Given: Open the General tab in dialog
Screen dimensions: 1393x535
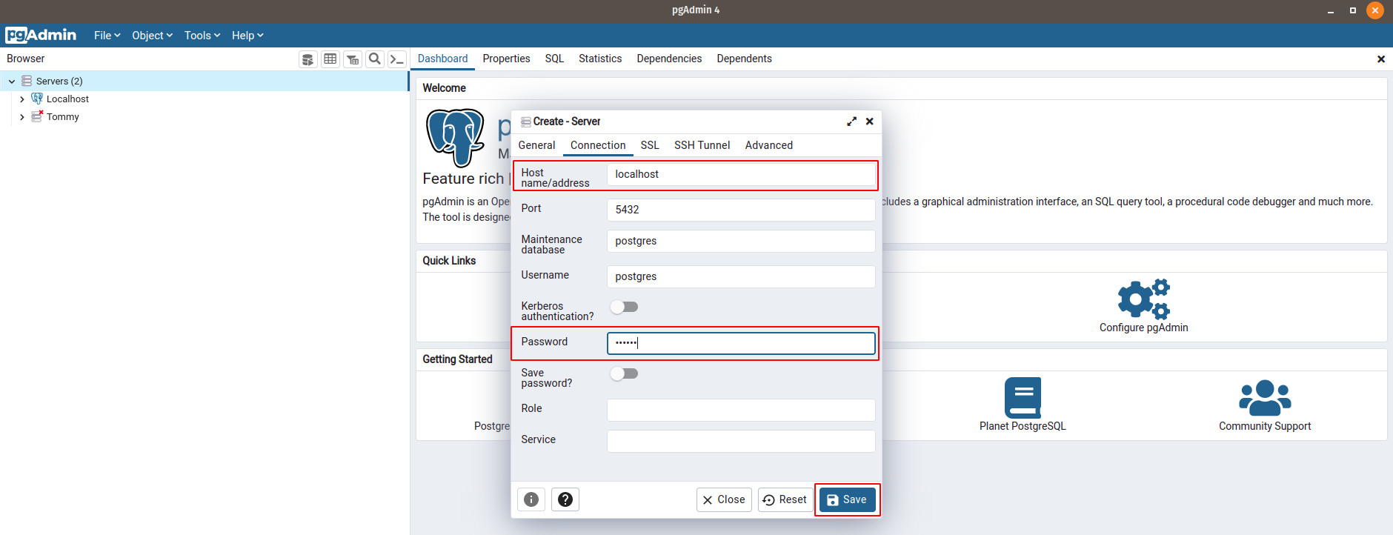Looking at the screenshot, I should coord(536,145).
